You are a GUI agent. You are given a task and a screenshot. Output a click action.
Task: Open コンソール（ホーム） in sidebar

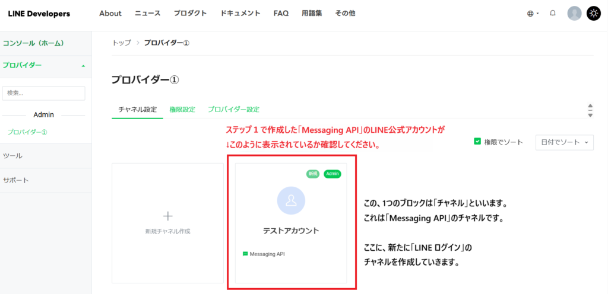[x=33, y=43]
